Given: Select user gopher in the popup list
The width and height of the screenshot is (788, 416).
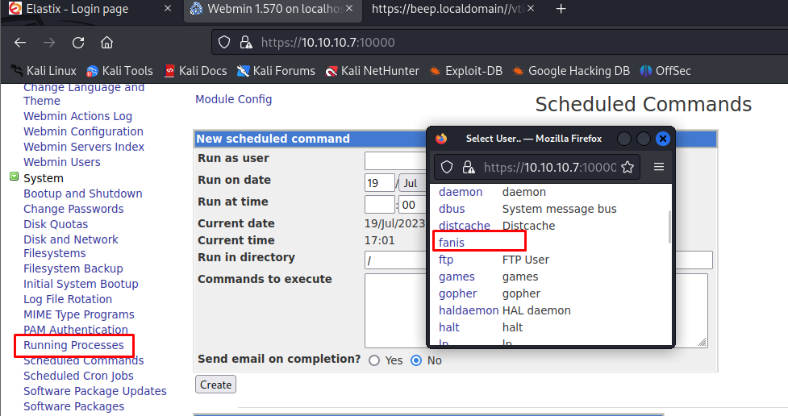Looking at the screenshot, I should [x=458, y=293].
